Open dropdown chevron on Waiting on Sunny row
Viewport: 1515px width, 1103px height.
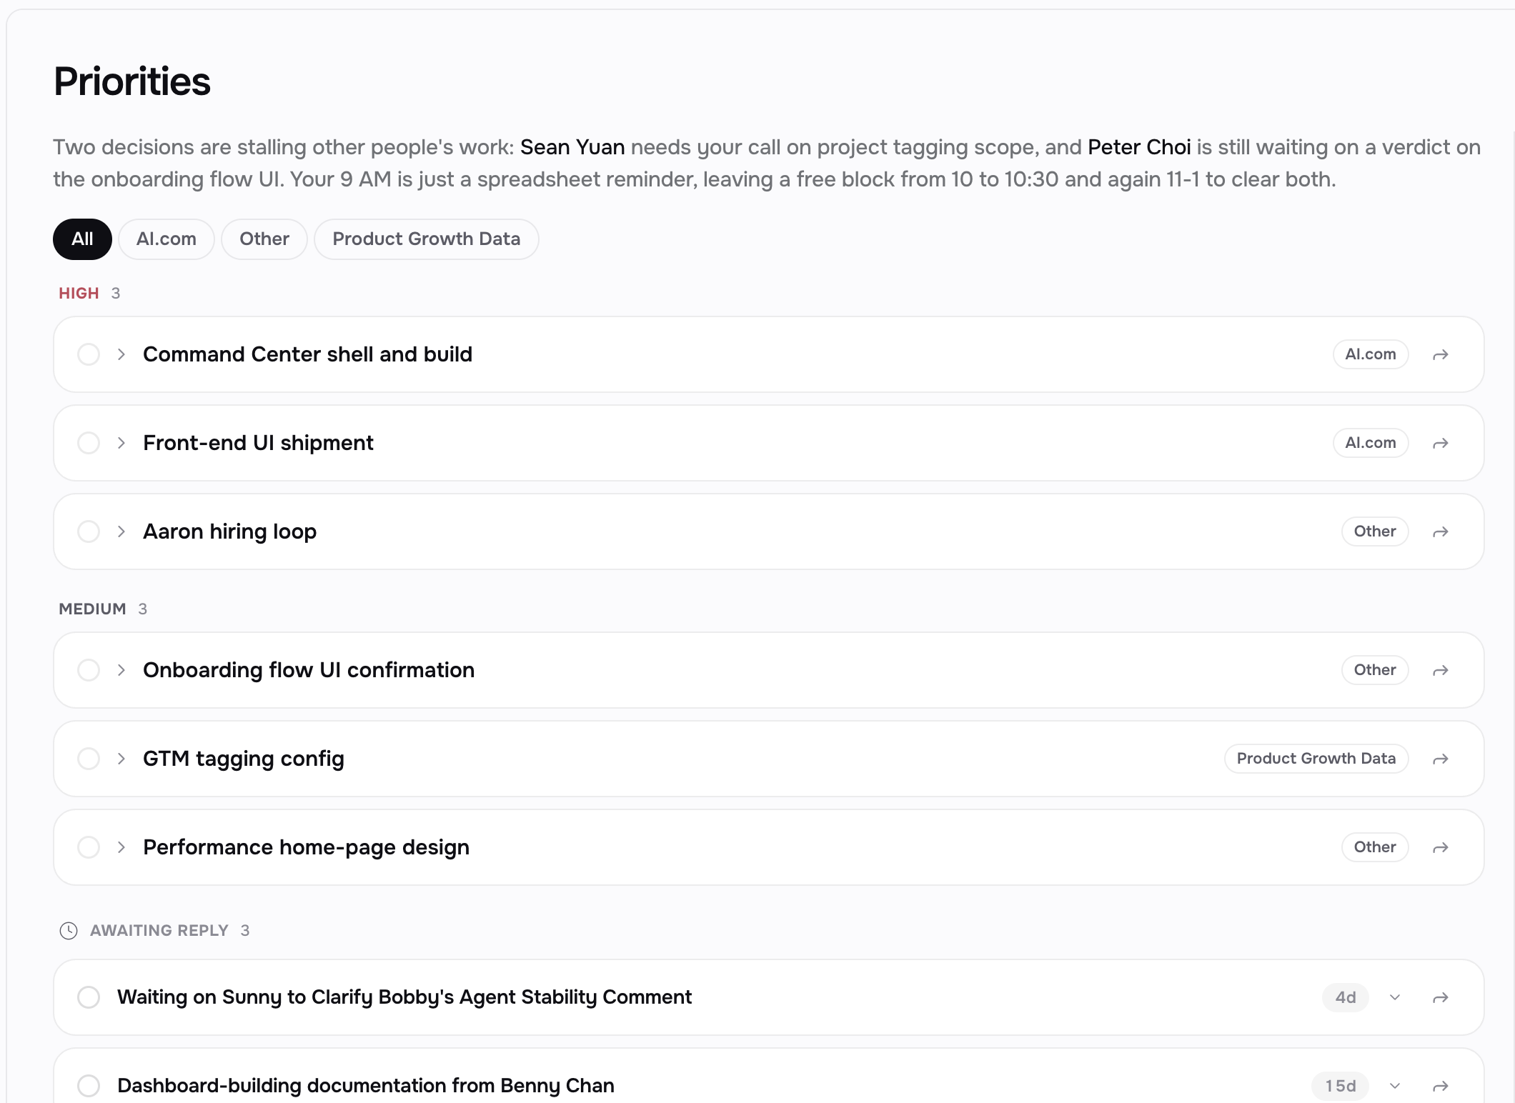(x=1395, y=997)
